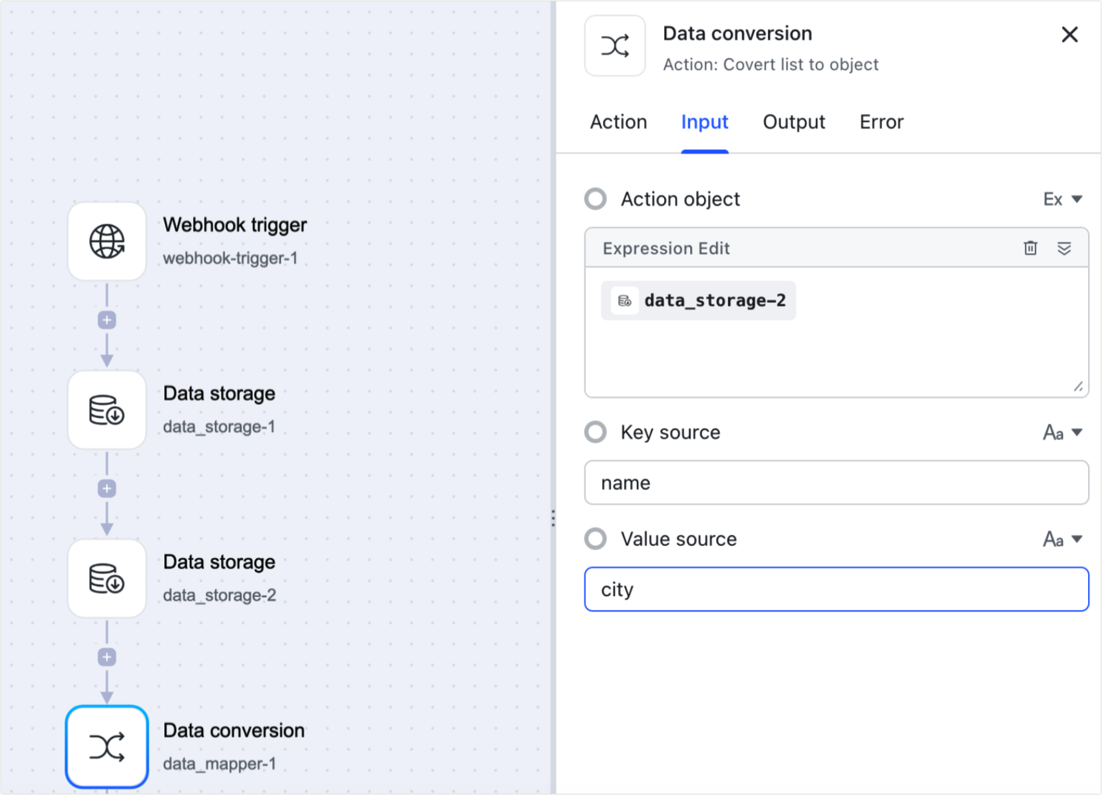
Task: Click the trash icon in Expression Edit
Action: point(1030,248)
